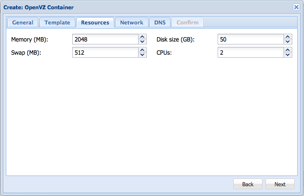Click the Next button
This screenshot has width=304, height=196.
[280, 184]
